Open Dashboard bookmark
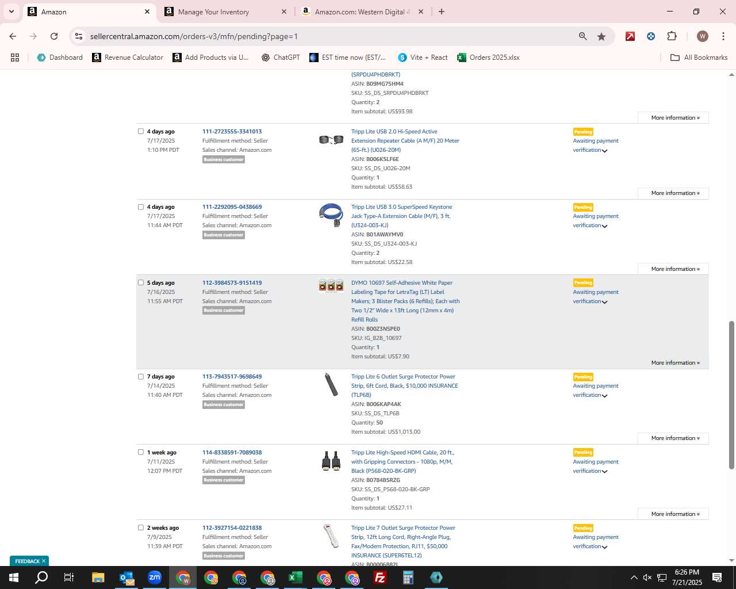 click(x=60, y=58)
